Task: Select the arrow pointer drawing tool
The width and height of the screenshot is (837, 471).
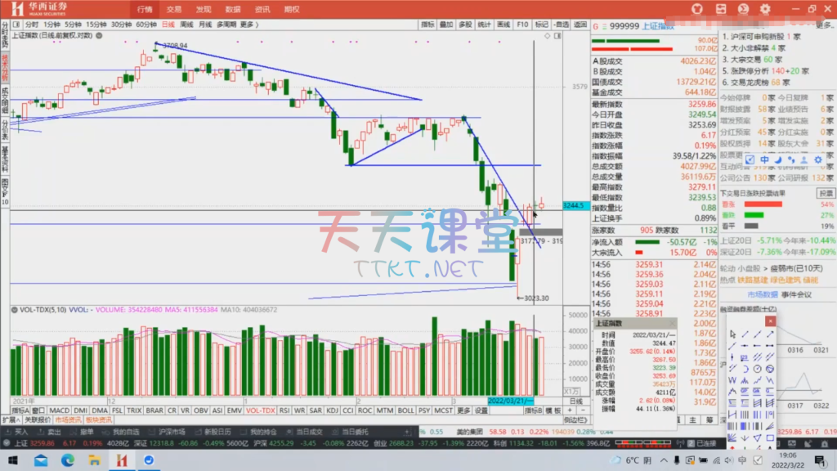Action: coord(732,334)
